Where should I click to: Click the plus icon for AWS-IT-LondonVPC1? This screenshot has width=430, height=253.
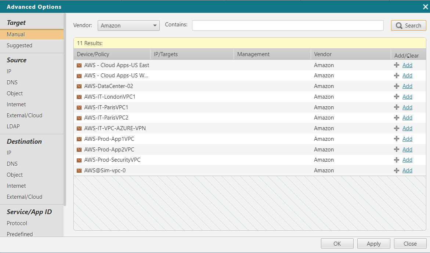click(x=397, y=97)
